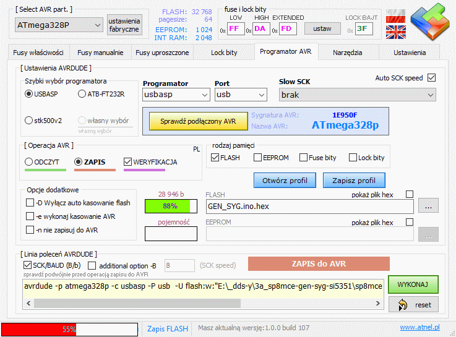Tick the EEPROM memory type checkbox
This screenshot has height=337, width=456.
coord(257,158)
